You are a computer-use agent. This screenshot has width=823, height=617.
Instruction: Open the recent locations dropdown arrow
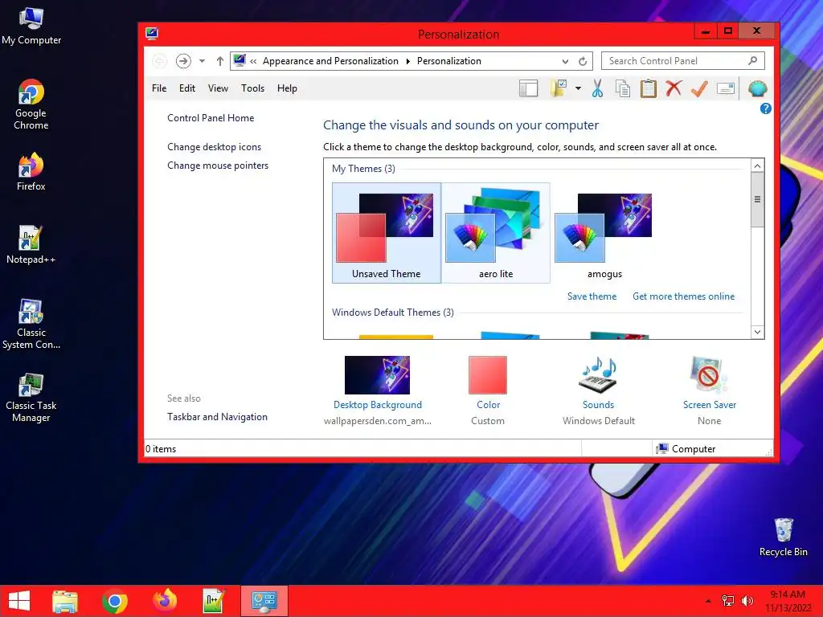(202, 61)
